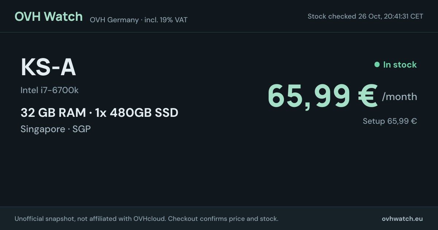Select the incl. 19% VAT note
Image resolution: width=438 pixels, height=230 pixels.
[x=166, y=20]
